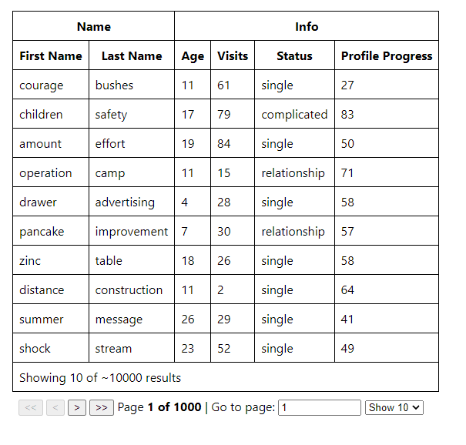This screenshot has height=445, width=466.
Task: Jump to the last page
Action: pos(102,407)
